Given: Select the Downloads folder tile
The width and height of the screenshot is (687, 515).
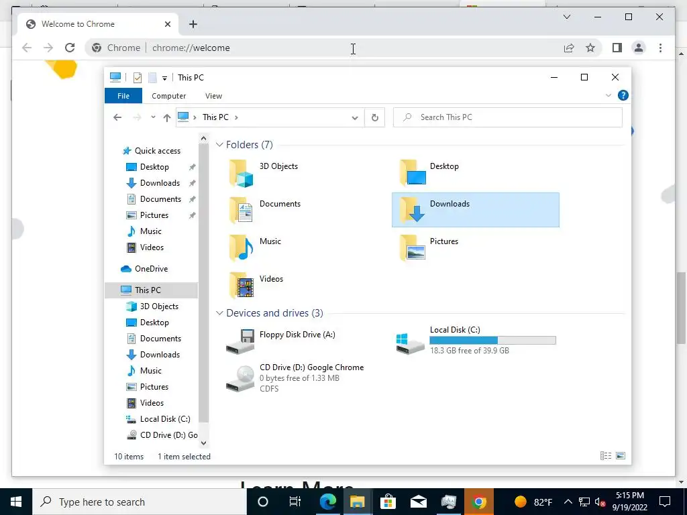Looking at the screenshot, I should coord(476,210).
